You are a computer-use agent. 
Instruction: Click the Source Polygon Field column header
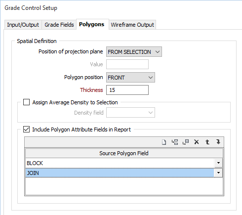click(x=124, y=153)
